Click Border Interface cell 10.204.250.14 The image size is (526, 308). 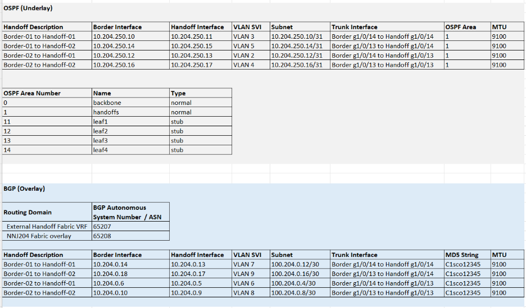pyautogui.click(x=130, y=46)
